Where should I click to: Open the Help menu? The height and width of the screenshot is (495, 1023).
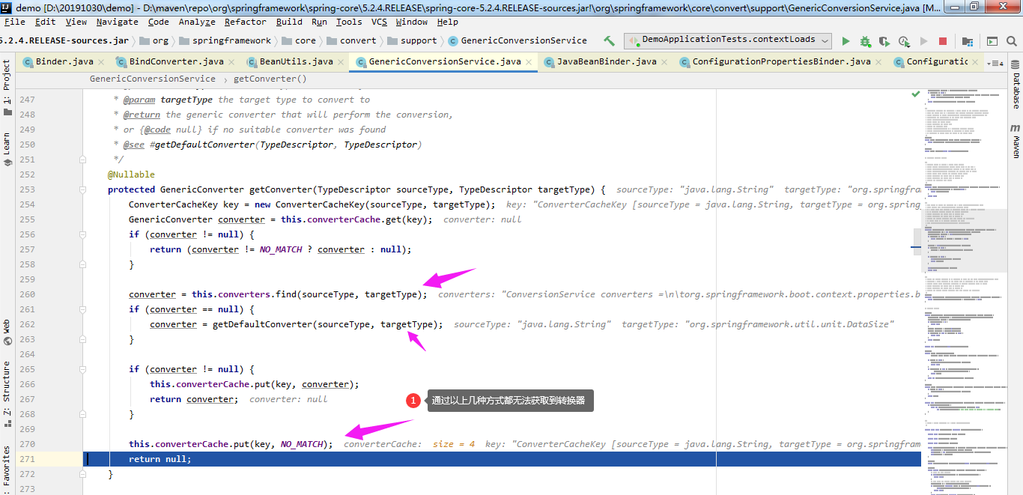447,22
